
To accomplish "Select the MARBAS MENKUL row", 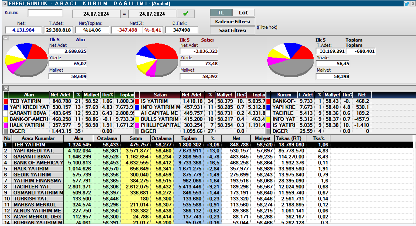I will tap(208, 205).
